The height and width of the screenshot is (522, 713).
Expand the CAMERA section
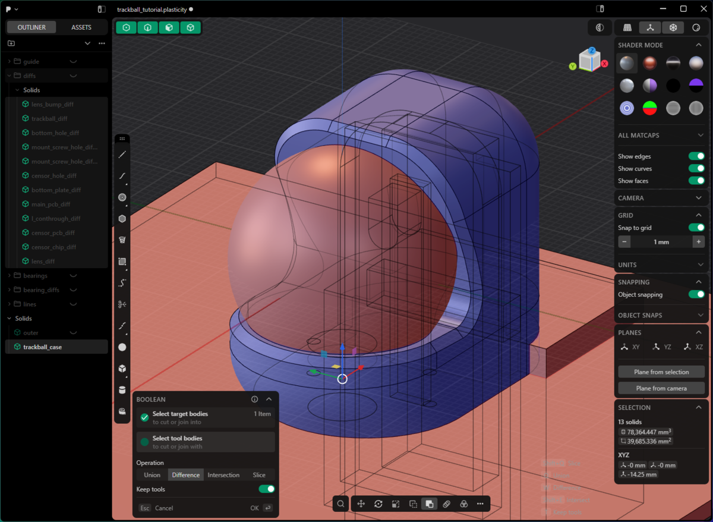point(660,198)
